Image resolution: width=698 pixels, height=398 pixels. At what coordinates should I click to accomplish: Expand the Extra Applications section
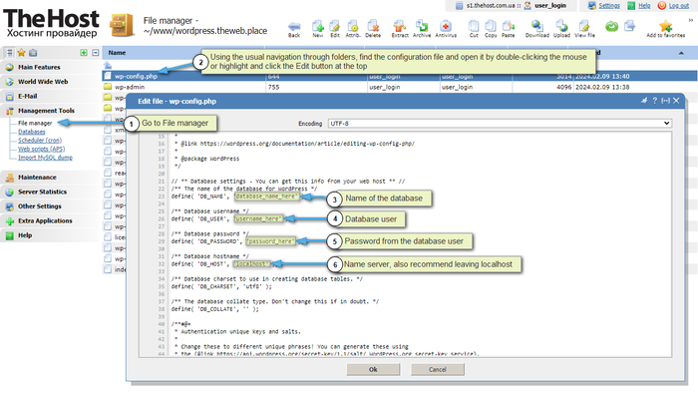coord(51,220)
